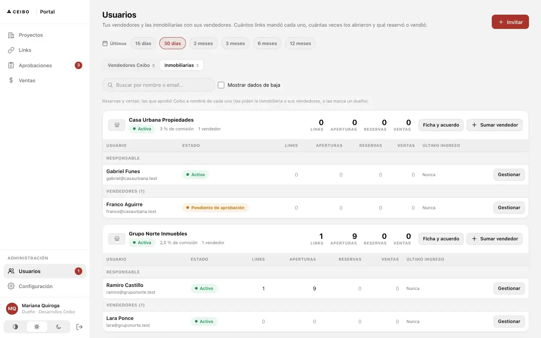Pick the 6 meses range
541x338 pixels.
pos(267,44)
